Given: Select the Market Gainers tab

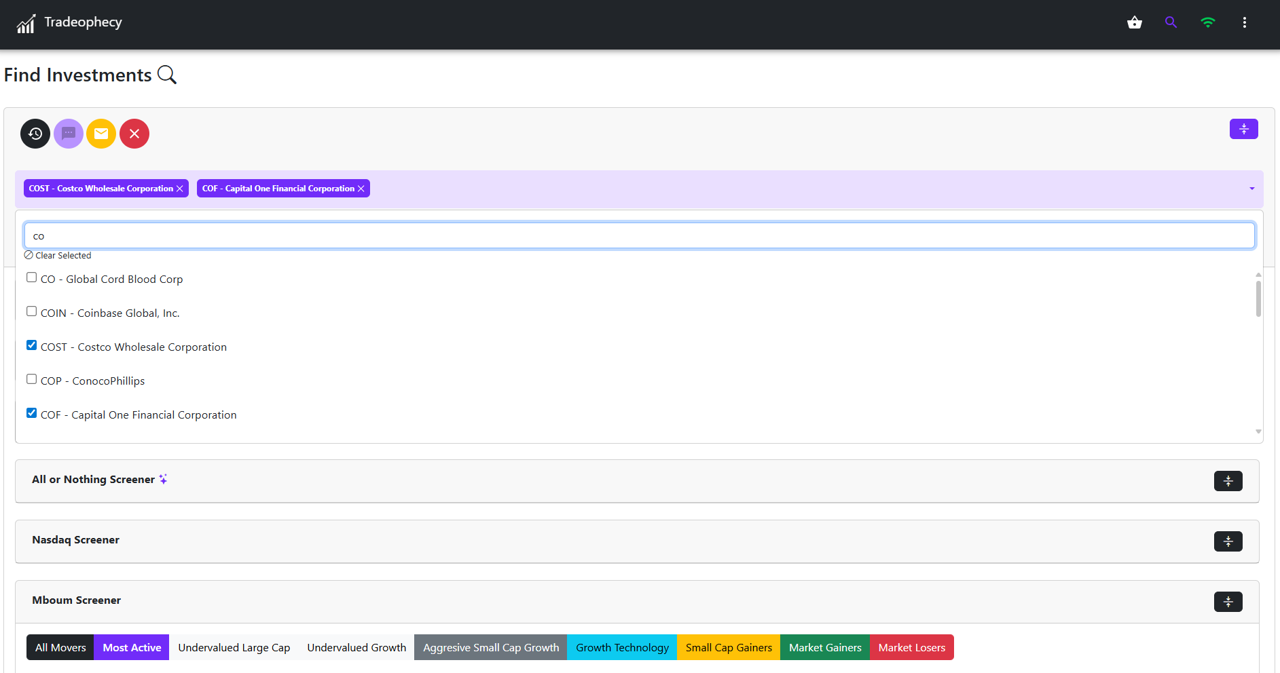Looking at the screenshot, I should [825, 647].
